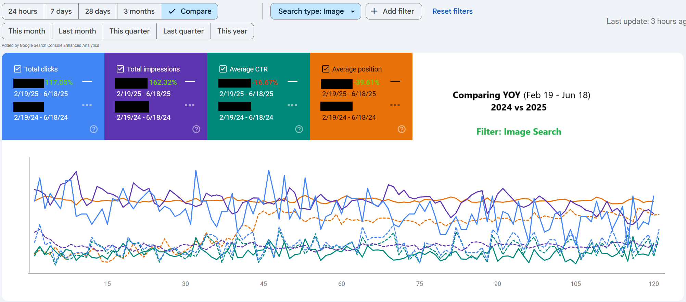
Task: Select the This year preset
Action: click(232, 31)
